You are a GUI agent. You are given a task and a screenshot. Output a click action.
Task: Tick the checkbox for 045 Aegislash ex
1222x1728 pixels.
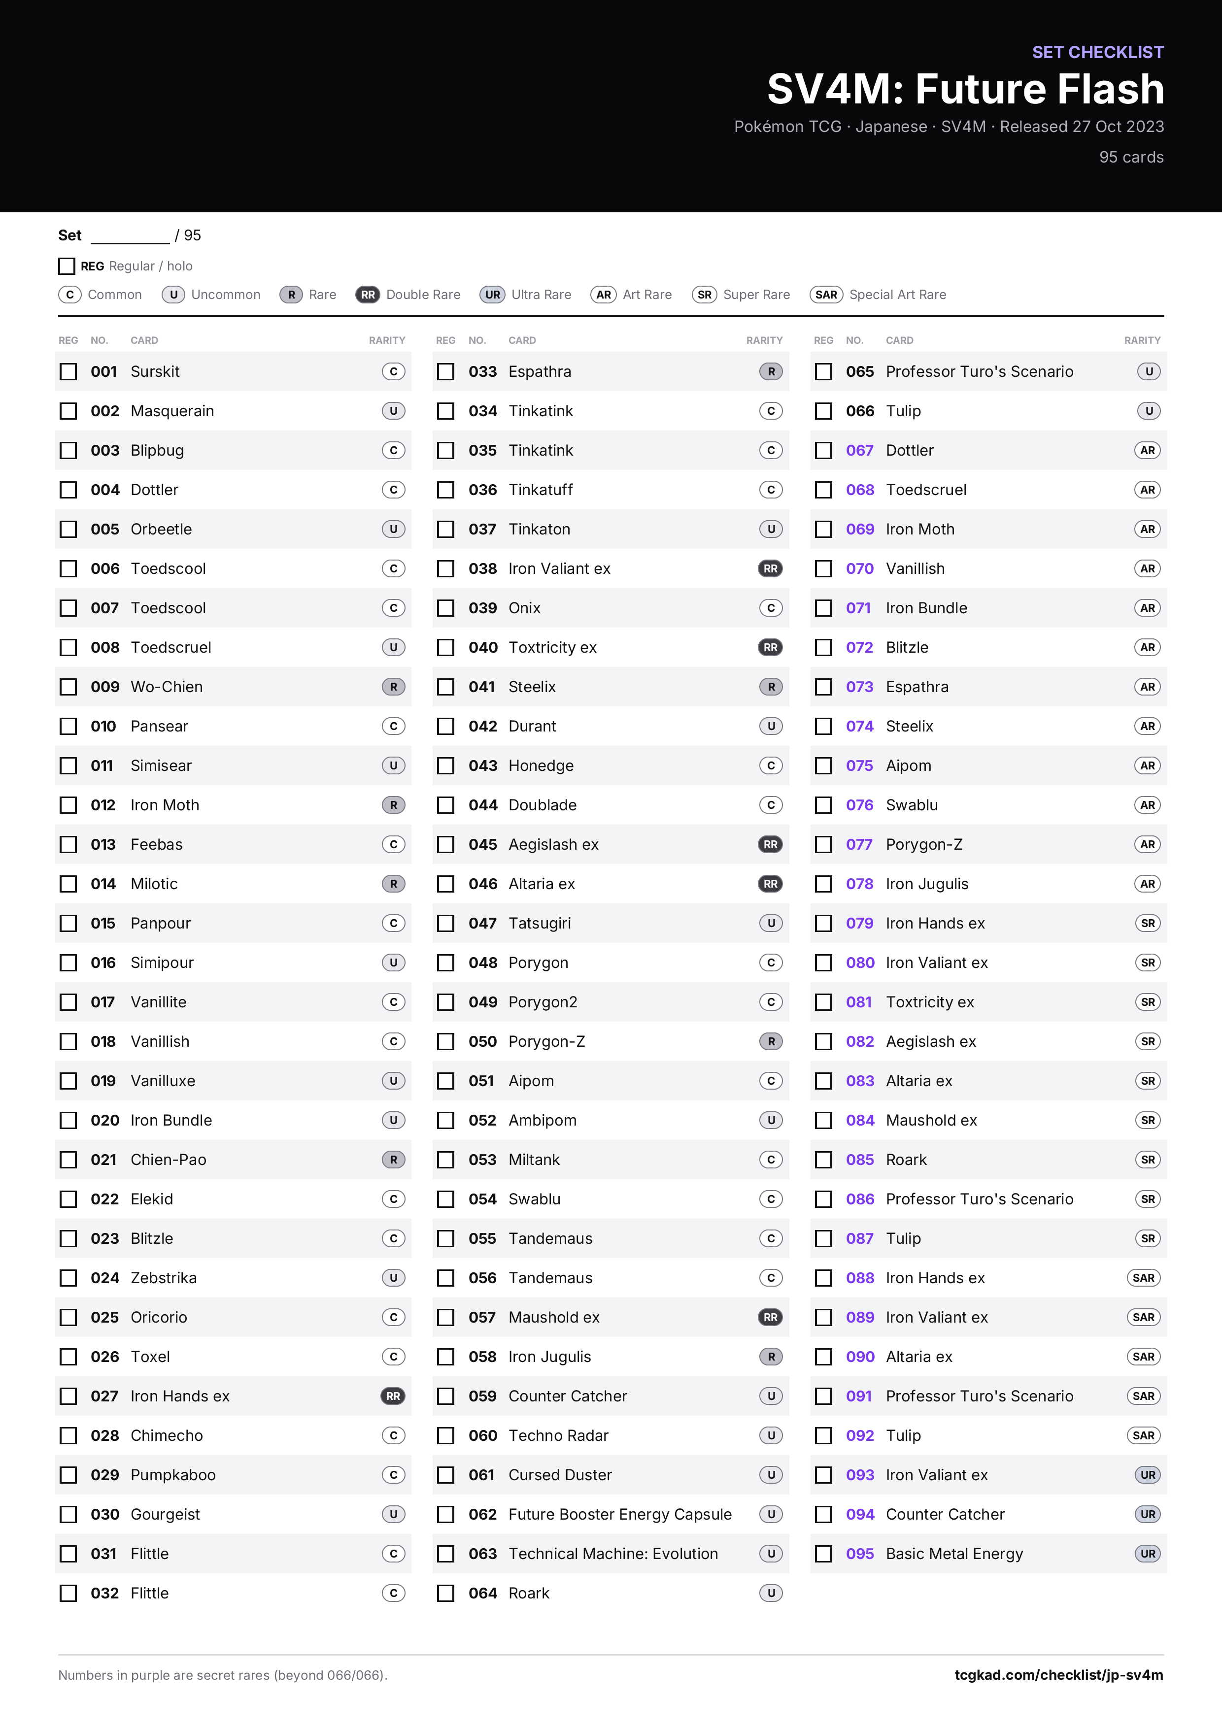(x=446, y=844)
